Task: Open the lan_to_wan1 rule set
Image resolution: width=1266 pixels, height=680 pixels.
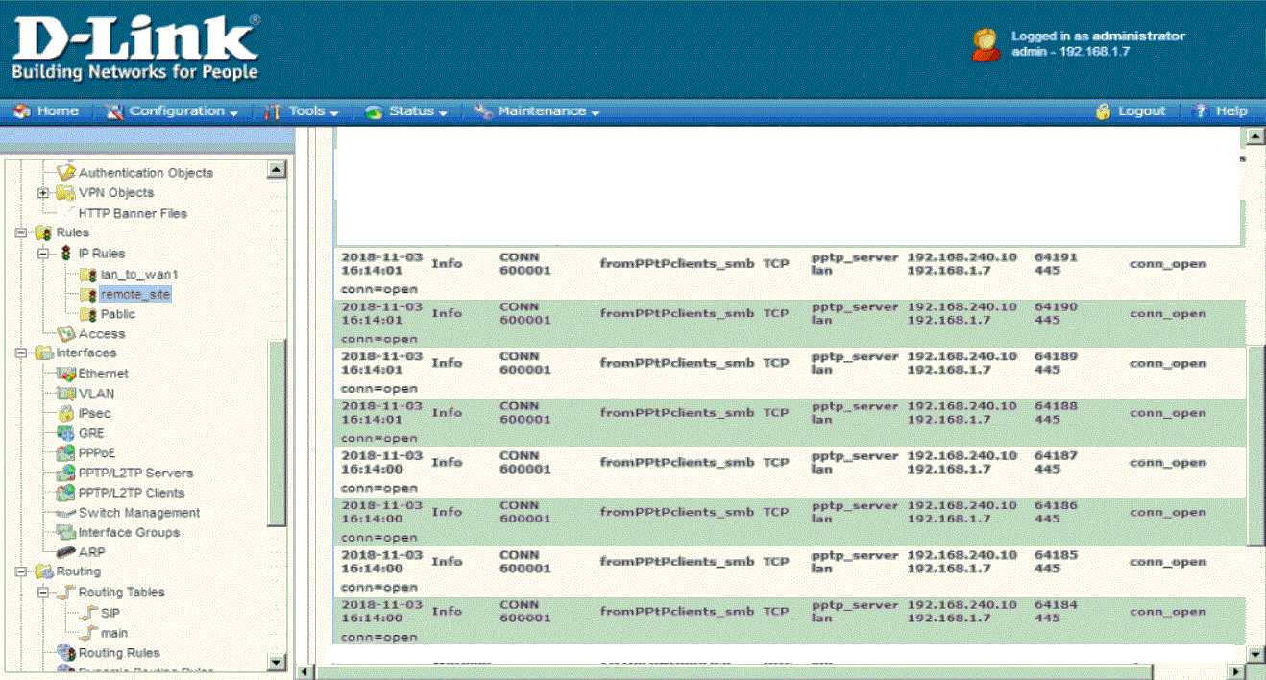Action: coord(139,275)
